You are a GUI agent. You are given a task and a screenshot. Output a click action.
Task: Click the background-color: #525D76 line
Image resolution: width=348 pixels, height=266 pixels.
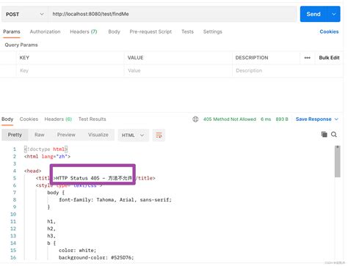[x=96, y=257]
